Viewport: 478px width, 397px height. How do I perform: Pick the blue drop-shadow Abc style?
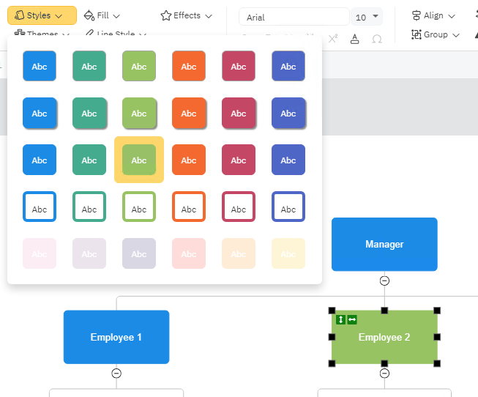point(40,113)
